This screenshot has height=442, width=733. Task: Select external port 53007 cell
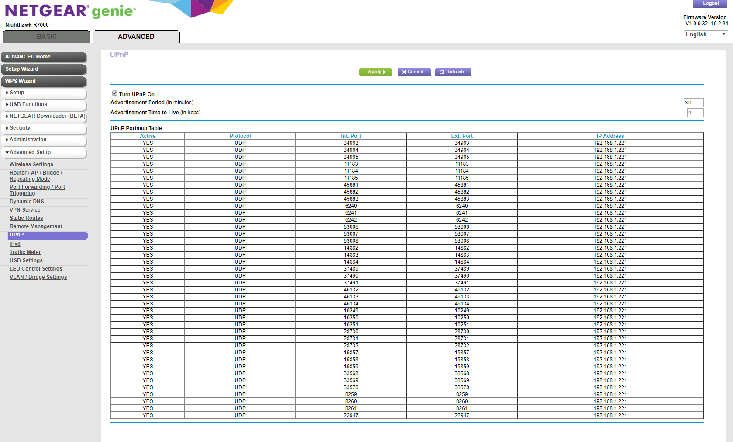[x=462, y=234]
